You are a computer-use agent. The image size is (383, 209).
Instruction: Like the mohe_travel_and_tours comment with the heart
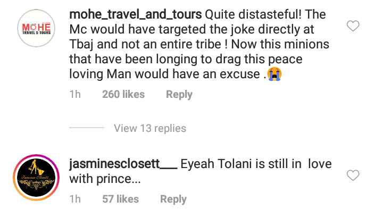coord(353,26)
